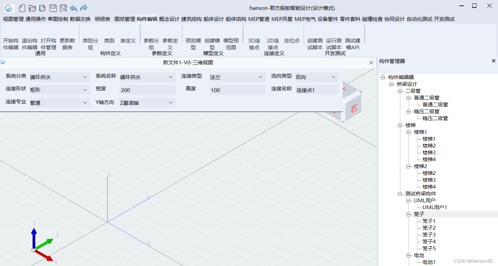Screen dimensions: 498x266
Task: Collapse the 电池 tree node
Action: coord(409,255)
